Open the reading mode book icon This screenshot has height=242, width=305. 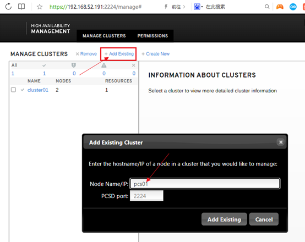pyautogui.click(x=21, y=7)
